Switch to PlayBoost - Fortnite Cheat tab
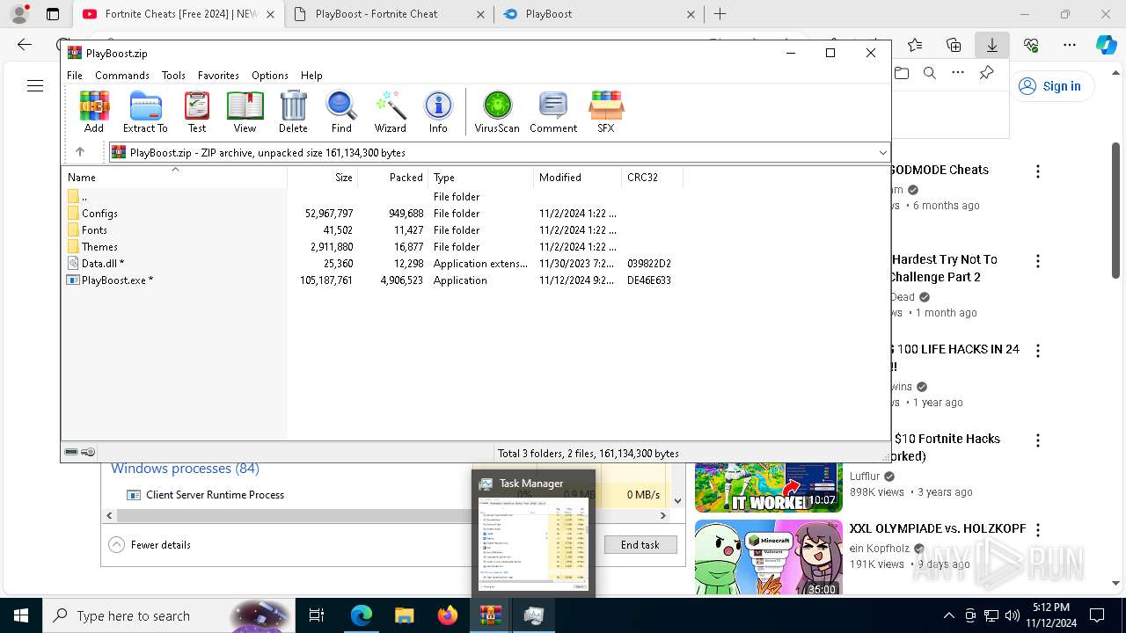The width and height of the screenshot is (1126, 633). 388,14
